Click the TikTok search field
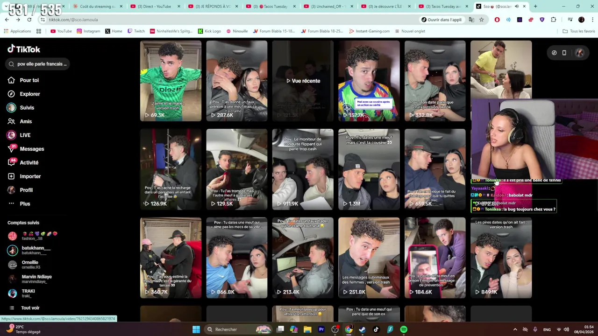 [38, 64]
